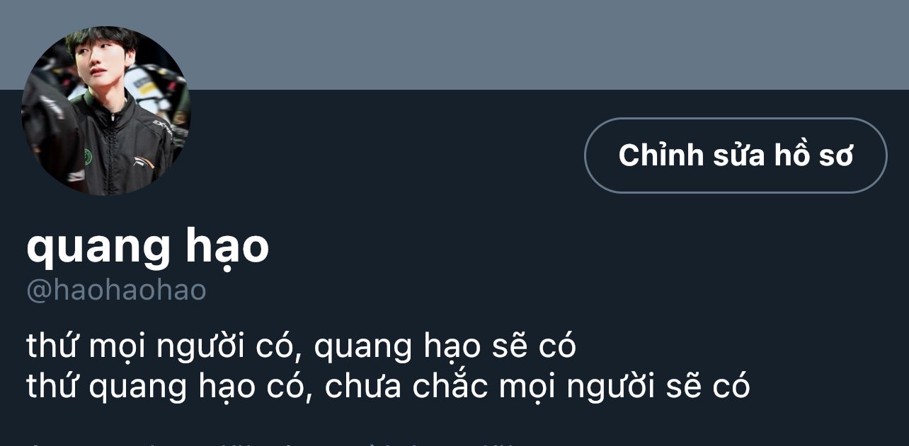Click the @haohaohao username handle

coord(116,291)
